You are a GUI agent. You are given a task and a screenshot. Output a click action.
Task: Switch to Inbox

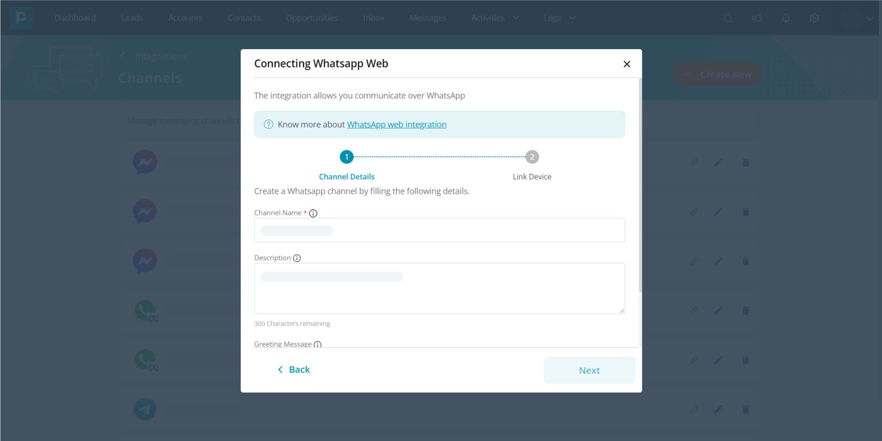373,18
